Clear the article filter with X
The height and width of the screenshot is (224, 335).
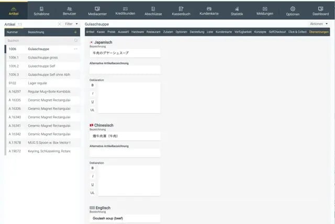coord(59,24)
